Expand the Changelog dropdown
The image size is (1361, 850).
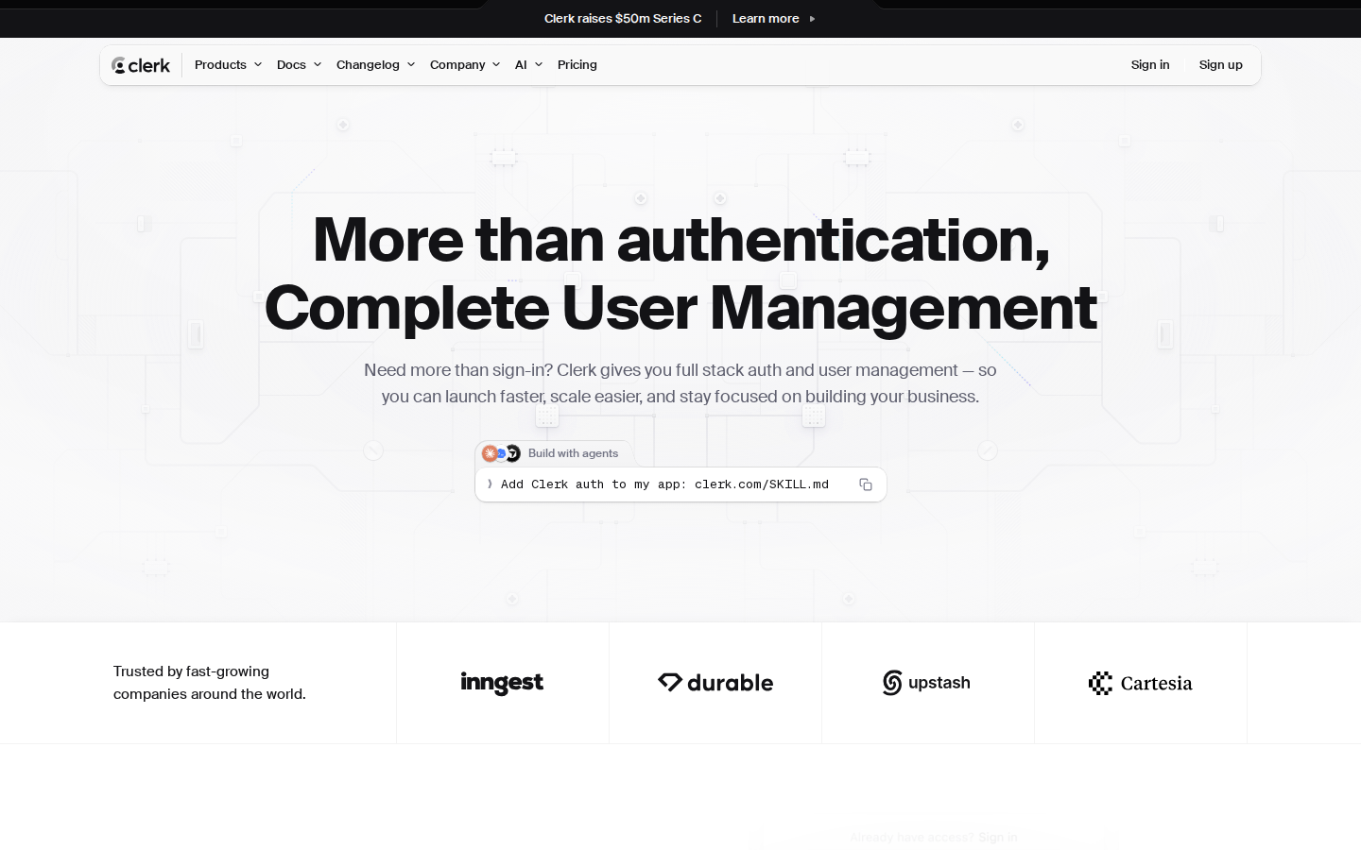[x=375, y=65]
